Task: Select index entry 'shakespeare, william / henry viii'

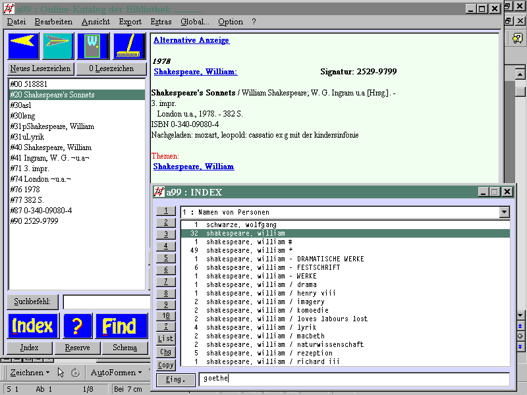Action: point(345,293)
